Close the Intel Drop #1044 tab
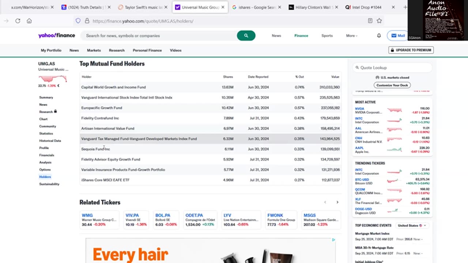The image size is (468, 263). click(393, 7)
